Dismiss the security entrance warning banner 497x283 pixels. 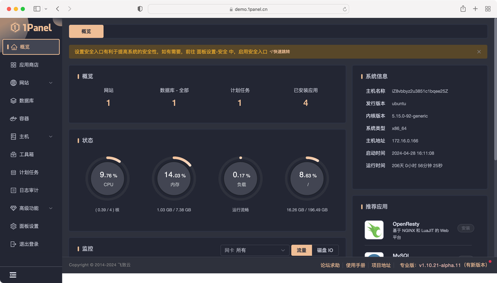[x=479, y=52]
